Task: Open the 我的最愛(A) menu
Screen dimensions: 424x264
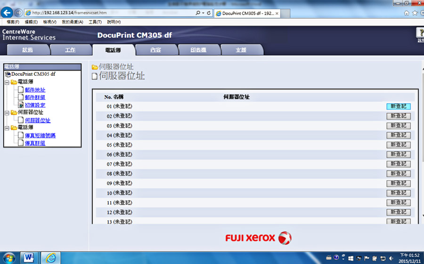Action: pos(73,22)
